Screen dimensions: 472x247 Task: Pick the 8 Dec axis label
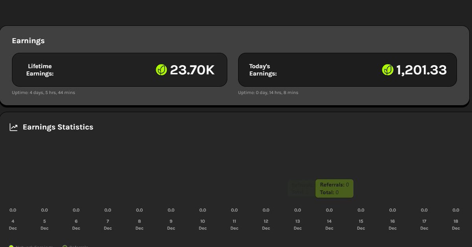(x=139, y=225)
